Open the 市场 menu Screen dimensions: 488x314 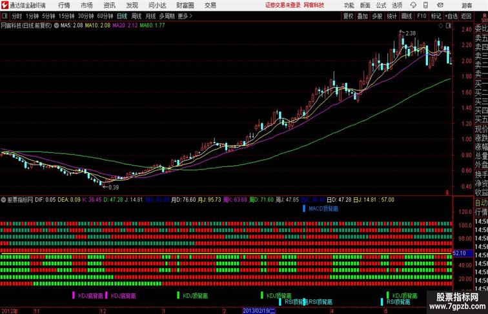(87, 5)
